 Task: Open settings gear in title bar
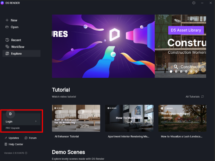click(193, 3)
